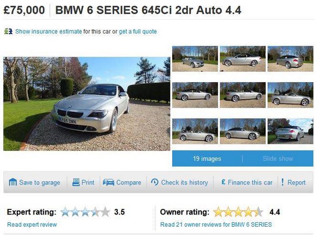
Task: Click the two-cars Compare icon
Action: click(109, 182)
